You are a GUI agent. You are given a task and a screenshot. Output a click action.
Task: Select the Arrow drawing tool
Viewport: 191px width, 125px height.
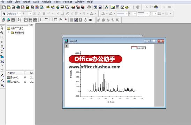click(x=2, y=75)
